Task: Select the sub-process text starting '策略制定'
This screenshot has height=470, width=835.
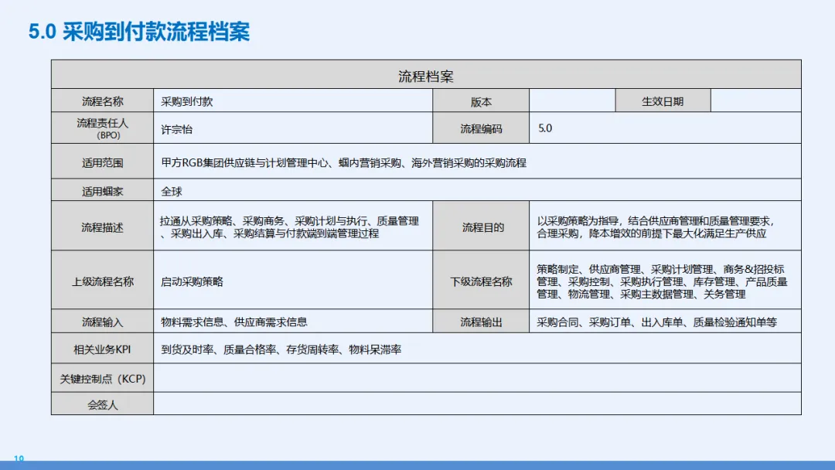Action: 662,281
